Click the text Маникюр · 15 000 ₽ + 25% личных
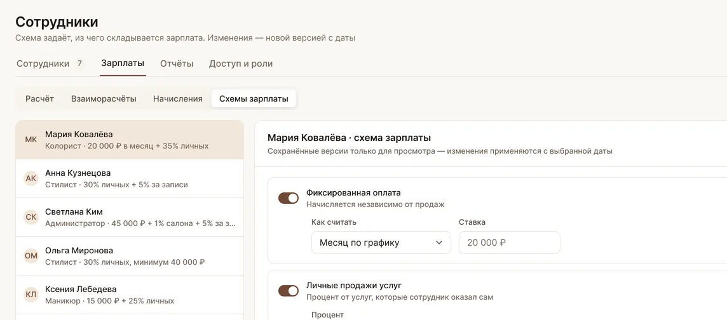The image size is (727, 320). (110, 301)
